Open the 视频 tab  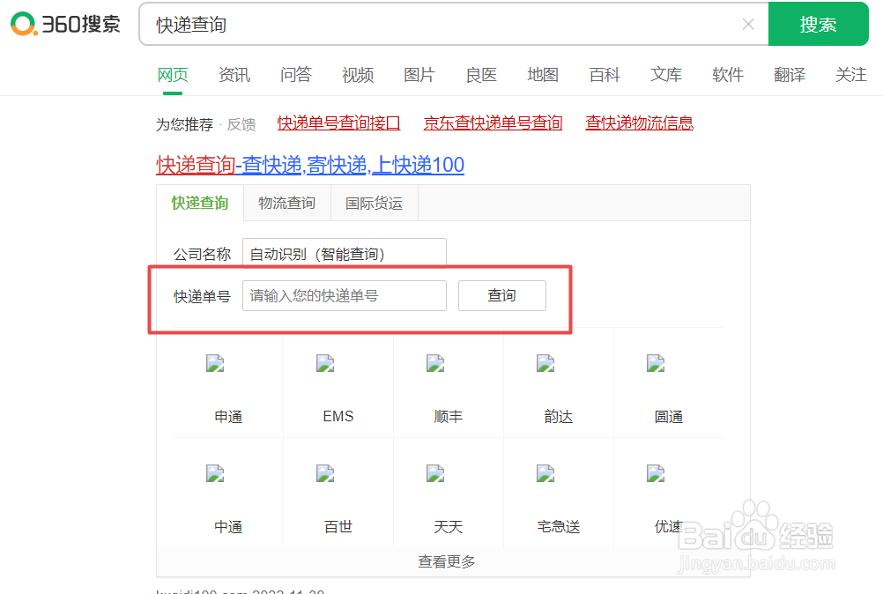coord(358,74)
